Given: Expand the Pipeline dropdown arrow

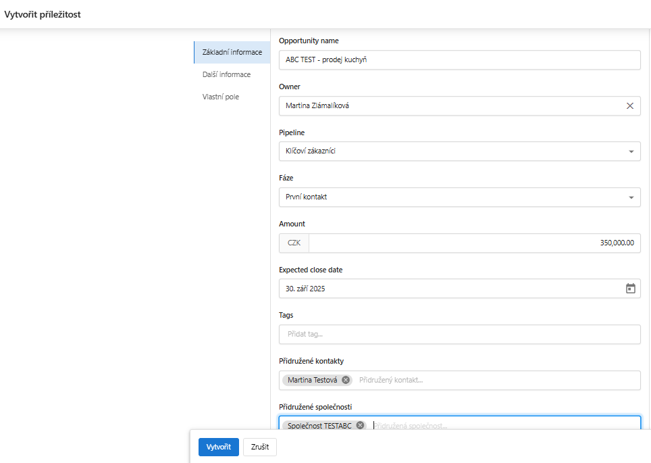Looking at the screenshot, I should point(631,151).
